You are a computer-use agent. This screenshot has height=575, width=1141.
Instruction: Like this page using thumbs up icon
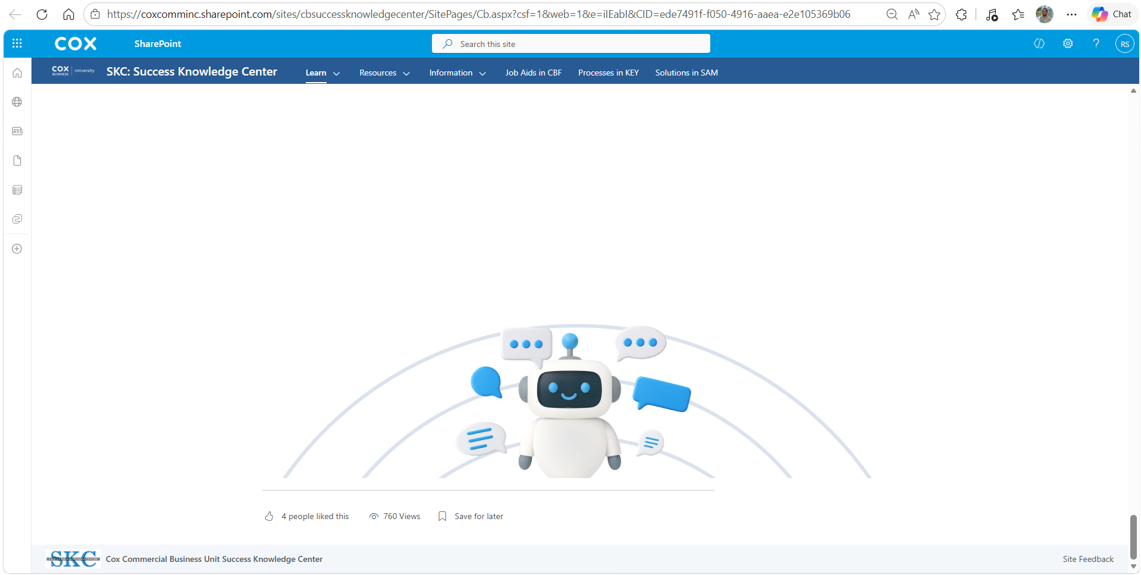(x=269, y=516)
